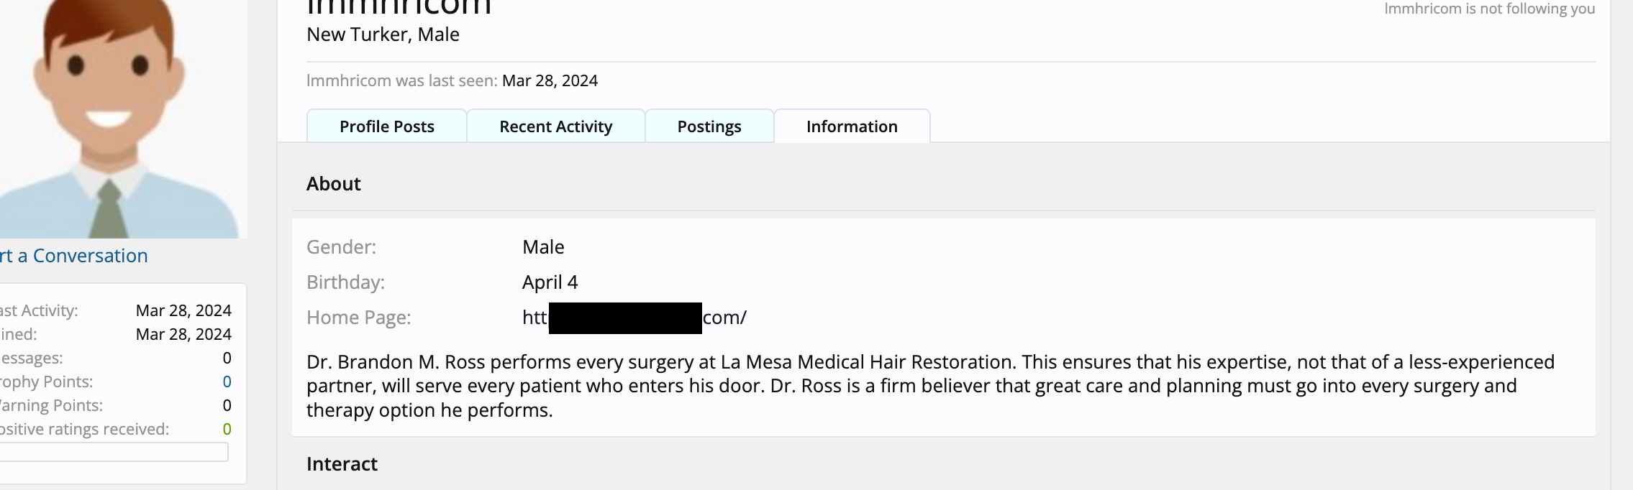1633x490 pixels.
Task: Switch to the Profile Posts tab
Action: (387, 126)
